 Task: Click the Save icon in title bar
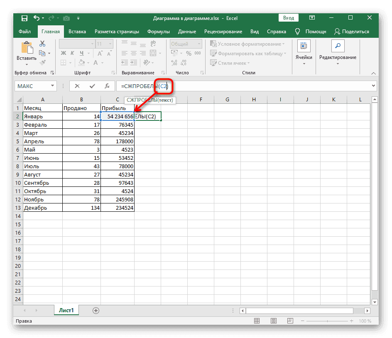pos(24,18)
